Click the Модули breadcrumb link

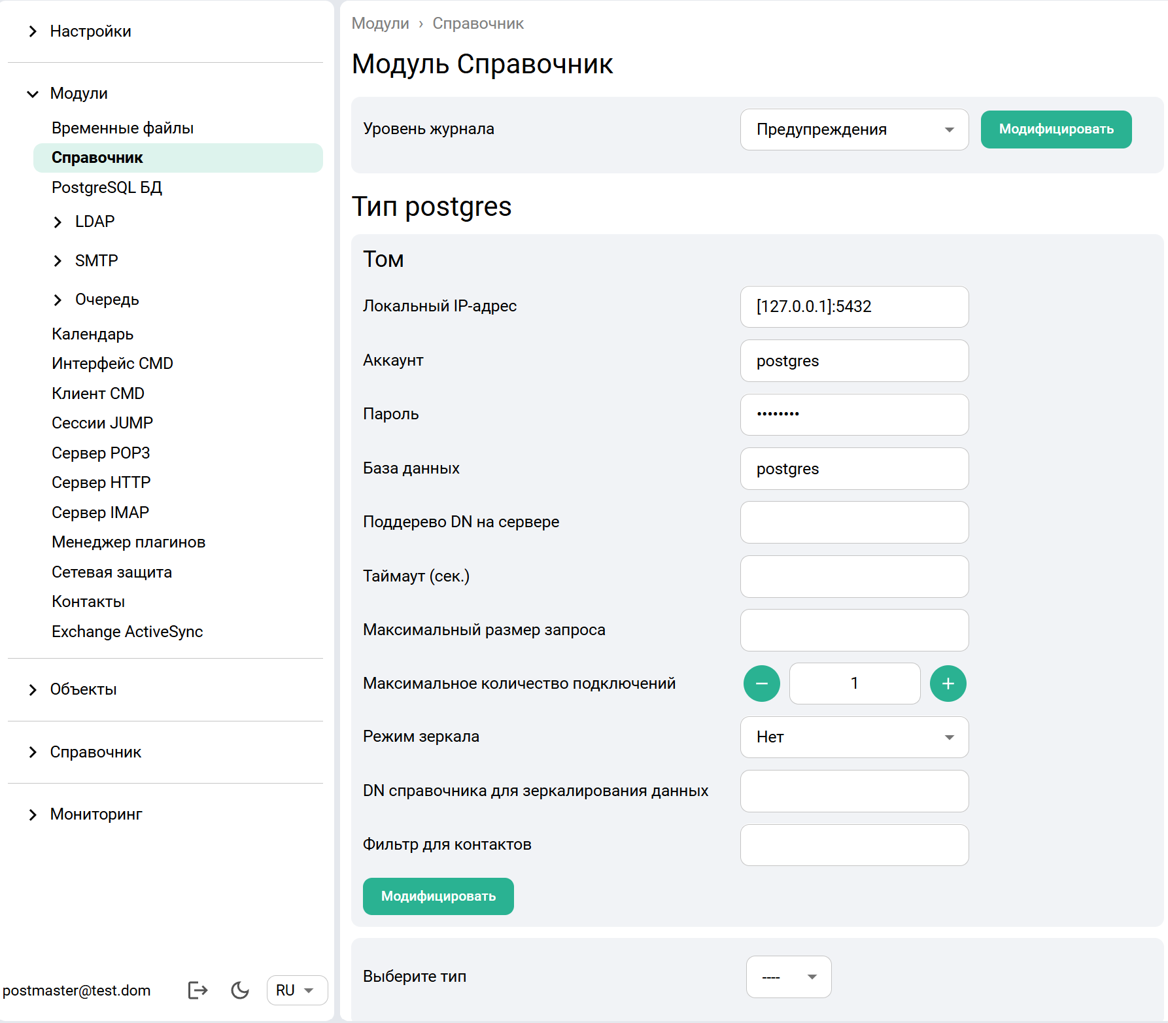click(380, 24)
